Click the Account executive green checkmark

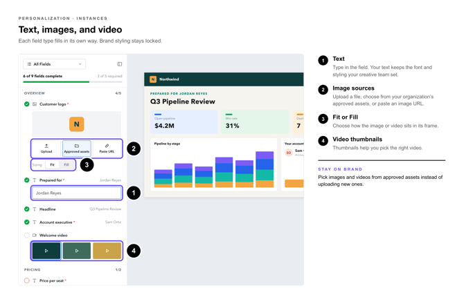click(26, 222)
